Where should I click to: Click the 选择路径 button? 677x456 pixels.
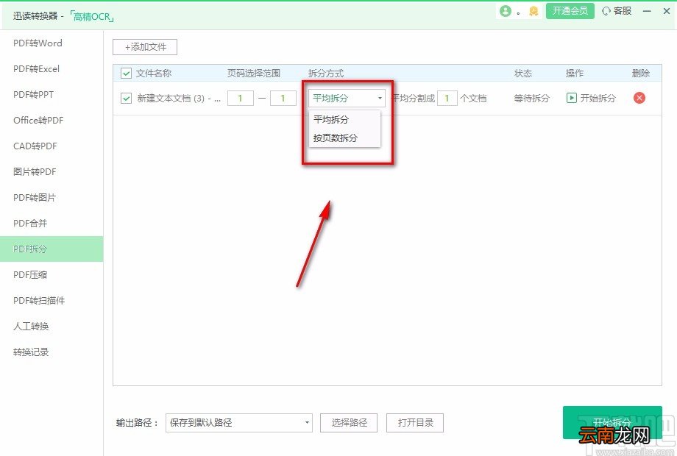pyautogui.click(x=349, y=423)
